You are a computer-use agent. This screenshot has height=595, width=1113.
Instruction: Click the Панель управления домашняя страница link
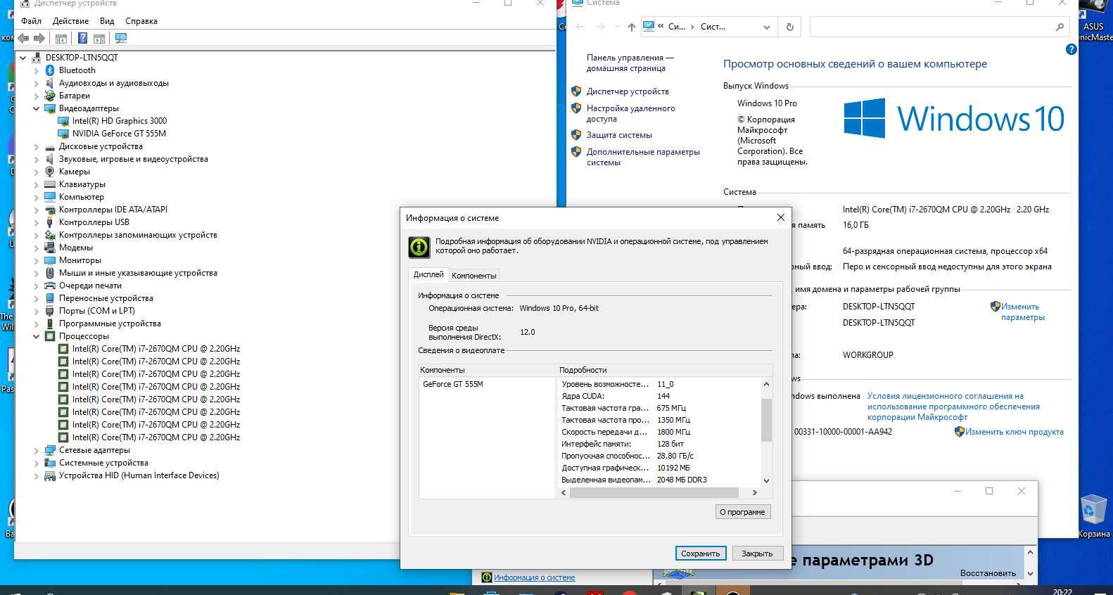point(630,63)
